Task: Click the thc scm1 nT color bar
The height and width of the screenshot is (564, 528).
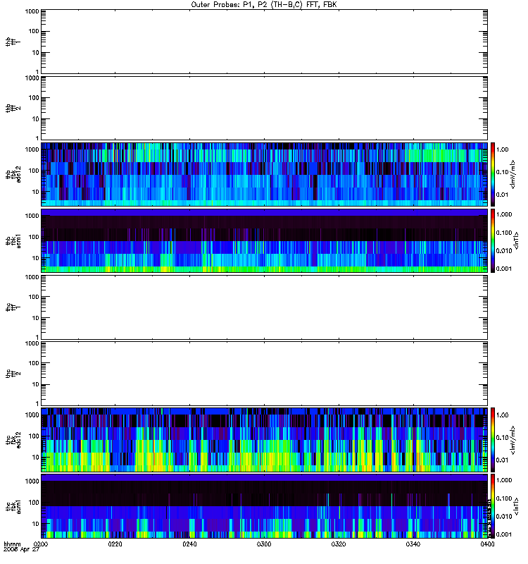Action: (493, 506)
